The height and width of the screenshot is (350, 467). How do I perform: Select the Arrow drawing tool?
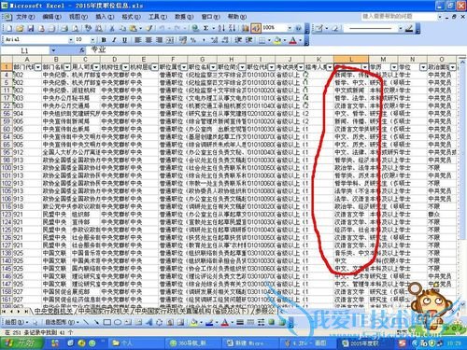pyautogui.click(x=96, y=322)
